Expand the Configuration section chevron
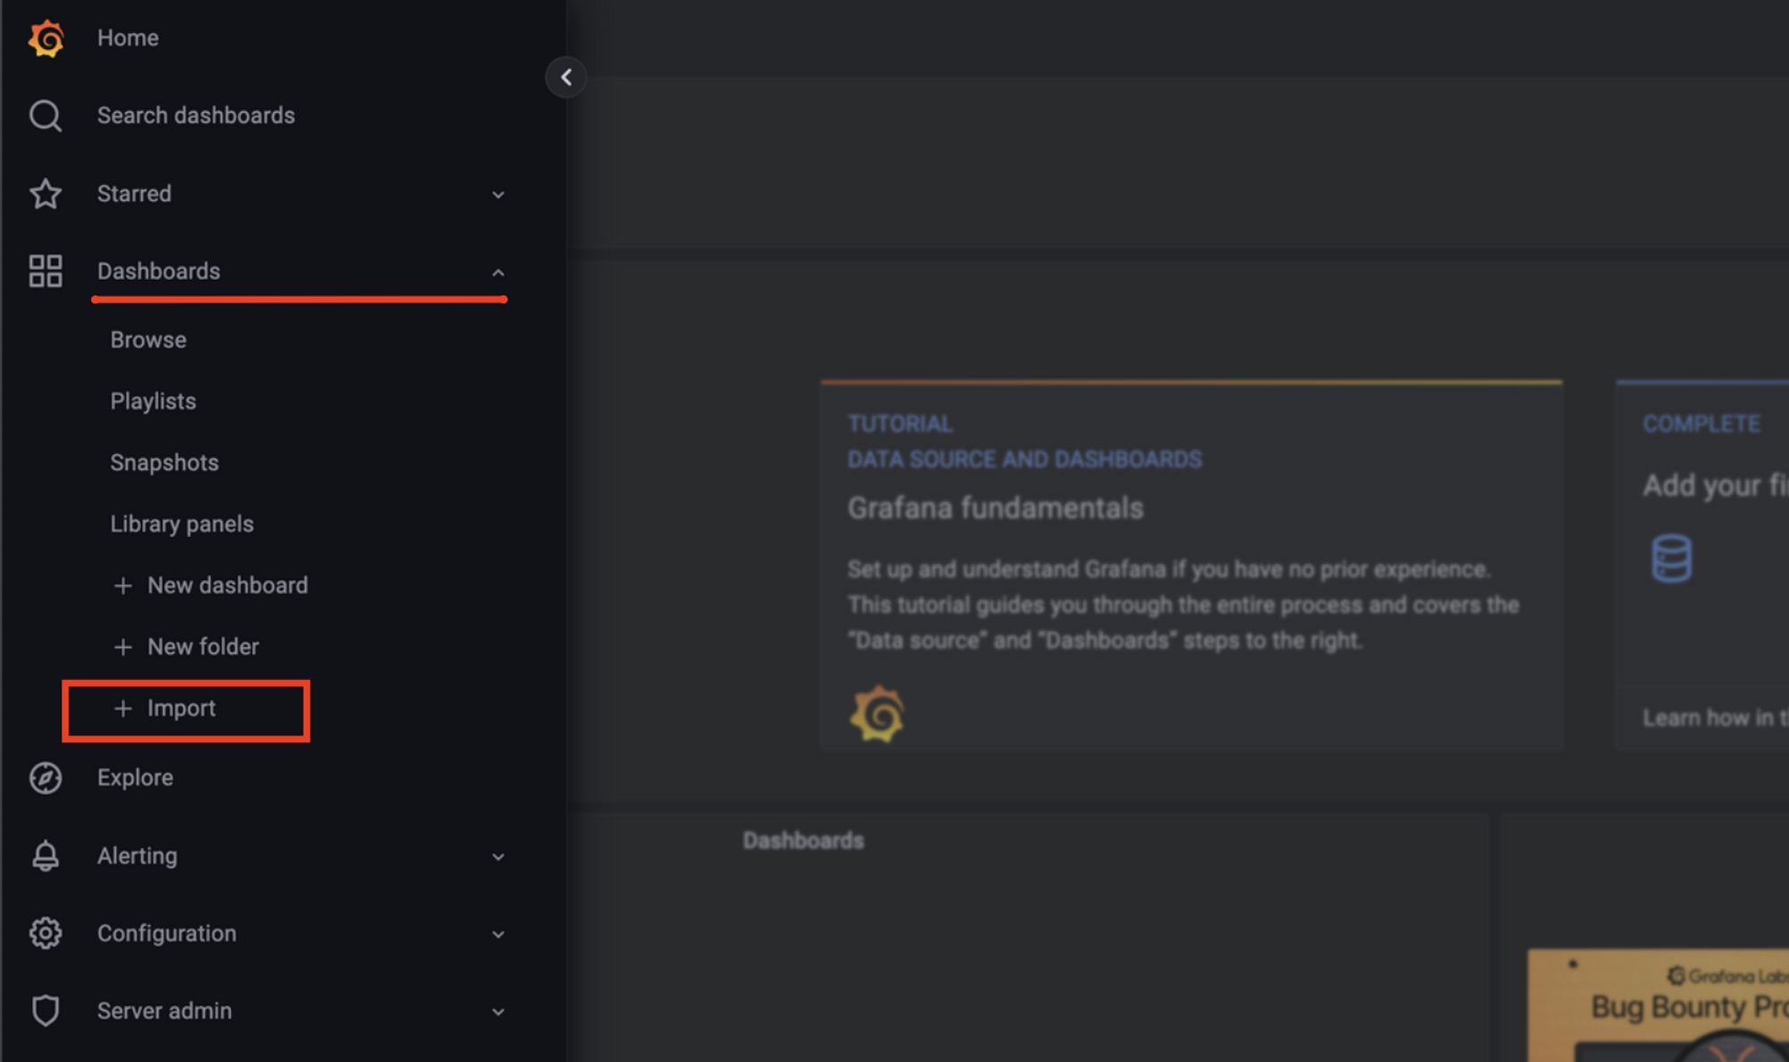1789x1062 pixels. (498, 935)
